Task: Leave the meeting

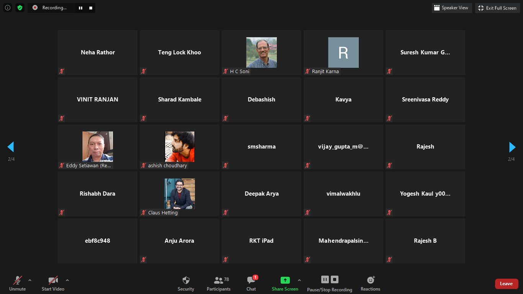Action: point(506,284)
